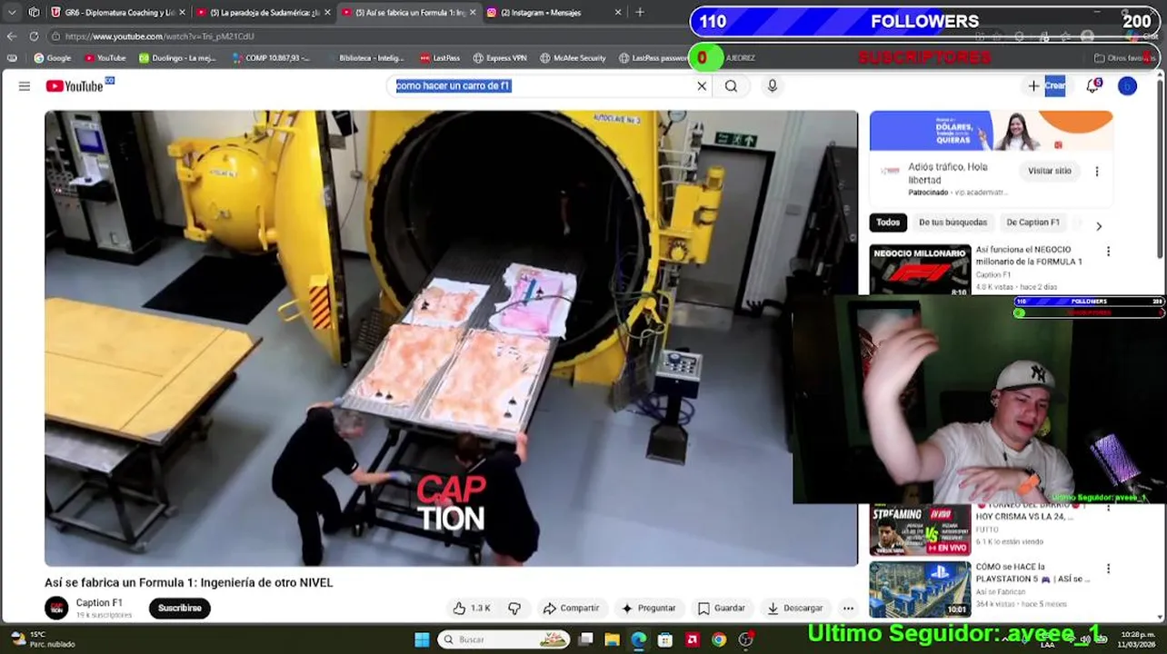
Task: Open options menu for the sponsored ad
Action: [1096, 171]
